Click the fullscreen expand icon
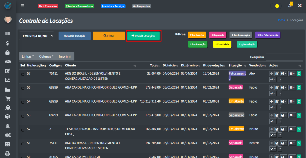The width and height of the screenshot is (306, 158). pyautogui.click(x=300, y=6)
